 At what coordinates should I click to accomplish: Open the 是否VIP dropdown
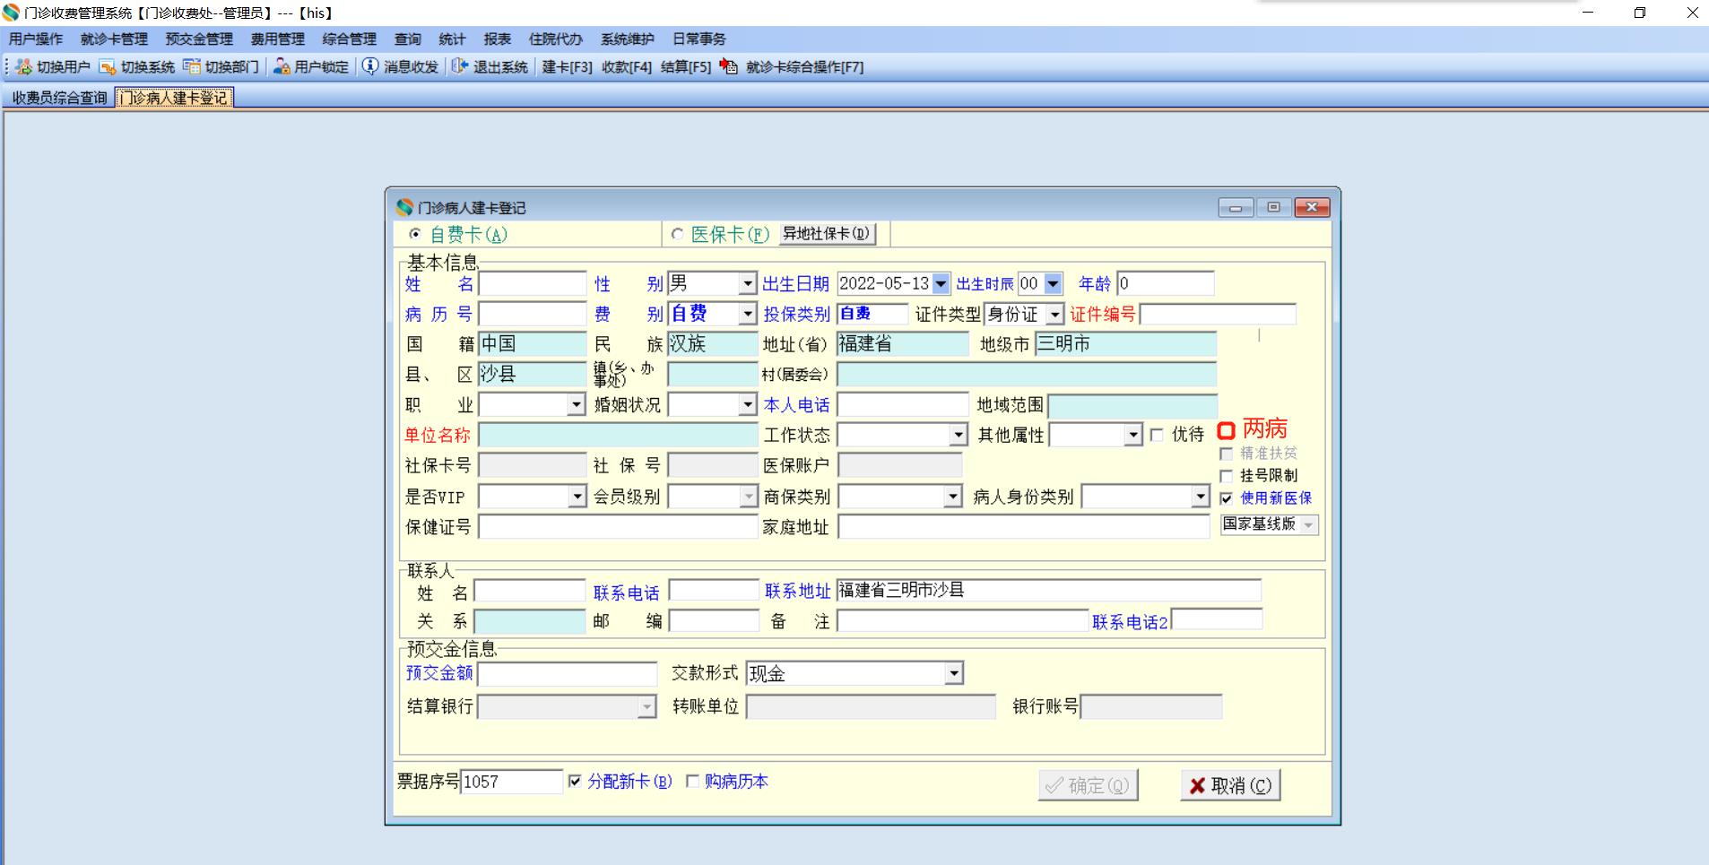point(577,497)
